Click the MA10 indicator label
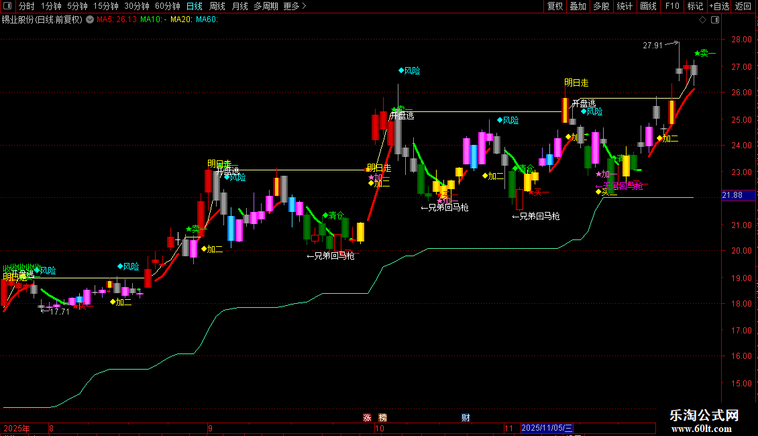The image size is (758, 436). point(153,19)
